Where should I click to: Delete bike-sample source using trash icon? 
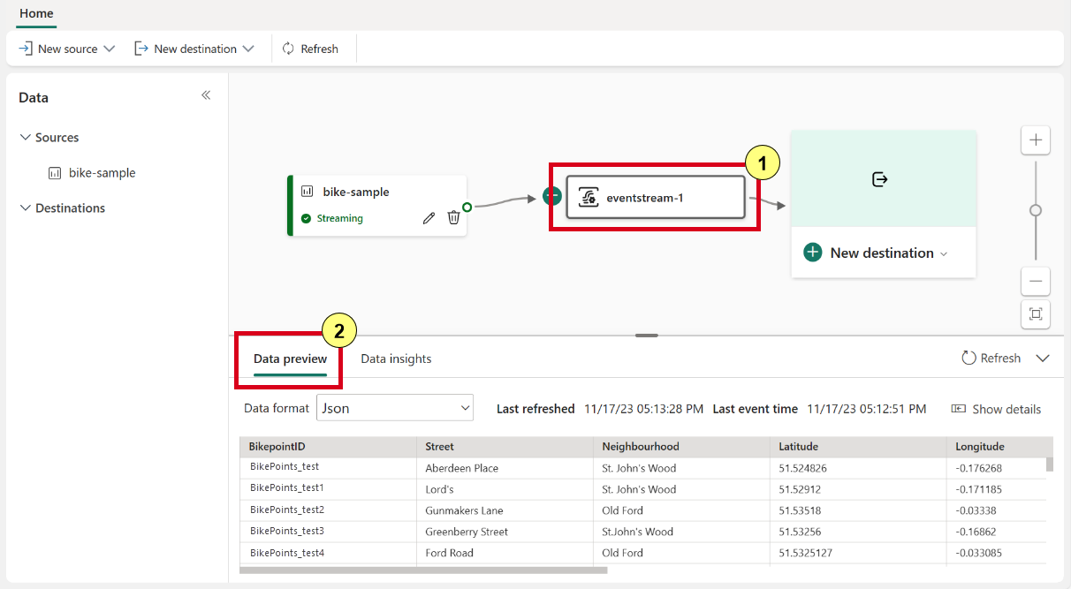pos(453,217)
